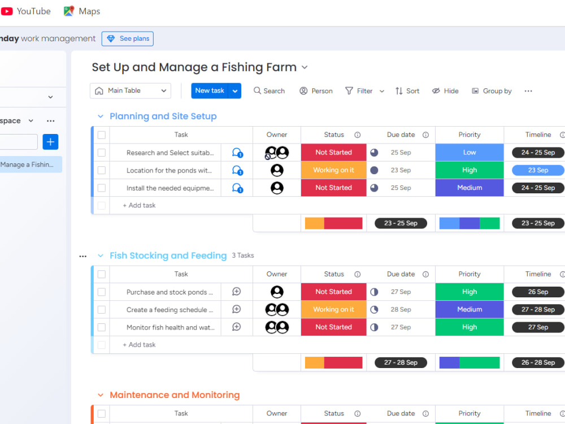The width and height of the screenshot is (565, 424).
Task: Add update to Purchase and stock ponds task
Action: [236, 292]
